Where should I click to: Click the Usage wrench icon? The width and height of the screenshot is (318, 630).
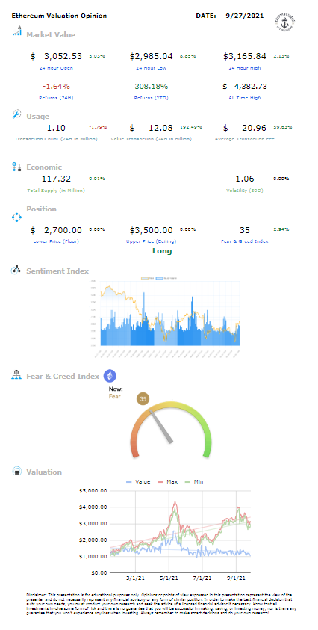click(x=17, y=114)
